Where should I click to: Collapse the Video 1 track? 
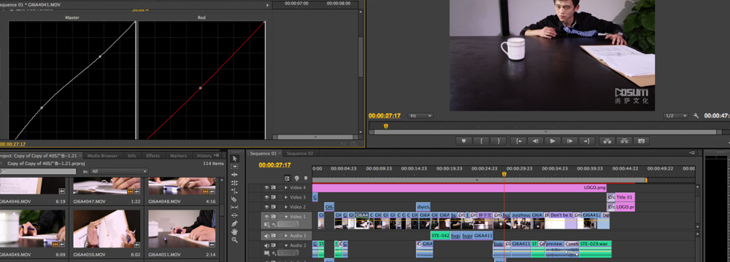tap(286, 217)
